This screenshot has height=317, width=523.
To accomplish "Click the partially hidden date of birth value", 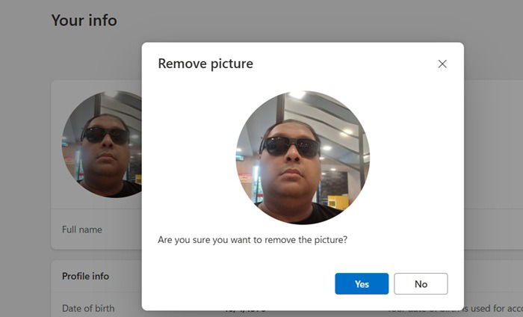I will pos(246,311).
